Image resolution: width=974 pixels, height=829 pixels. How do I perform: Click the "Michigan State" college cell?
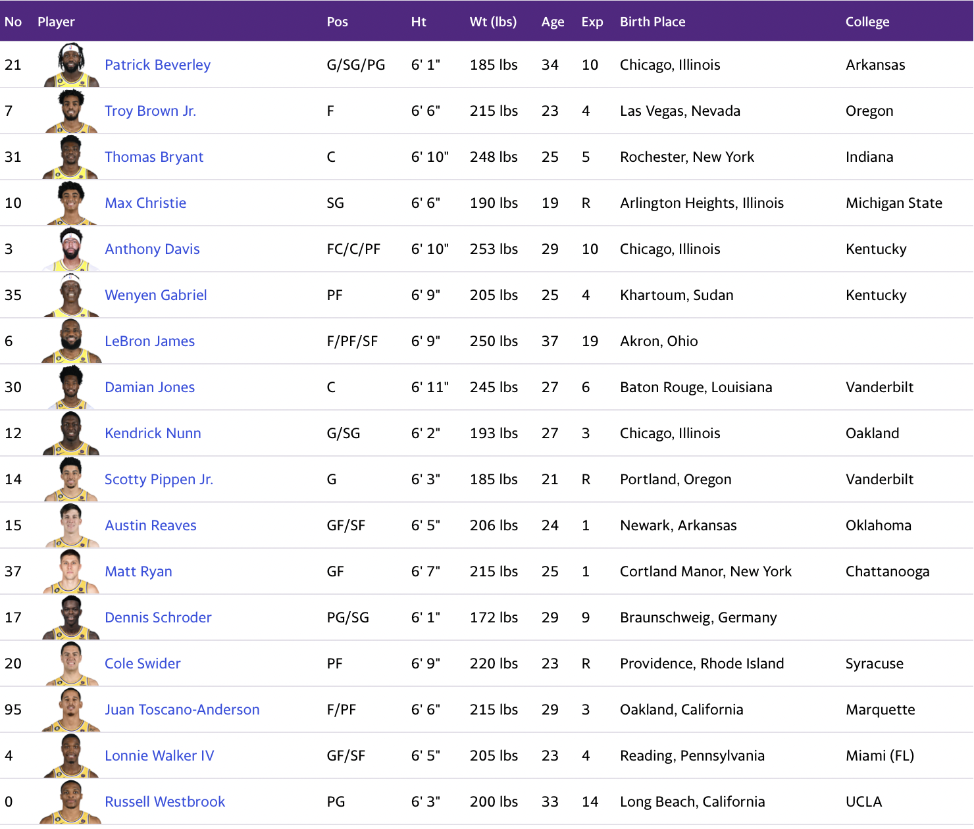pos(894,203)
